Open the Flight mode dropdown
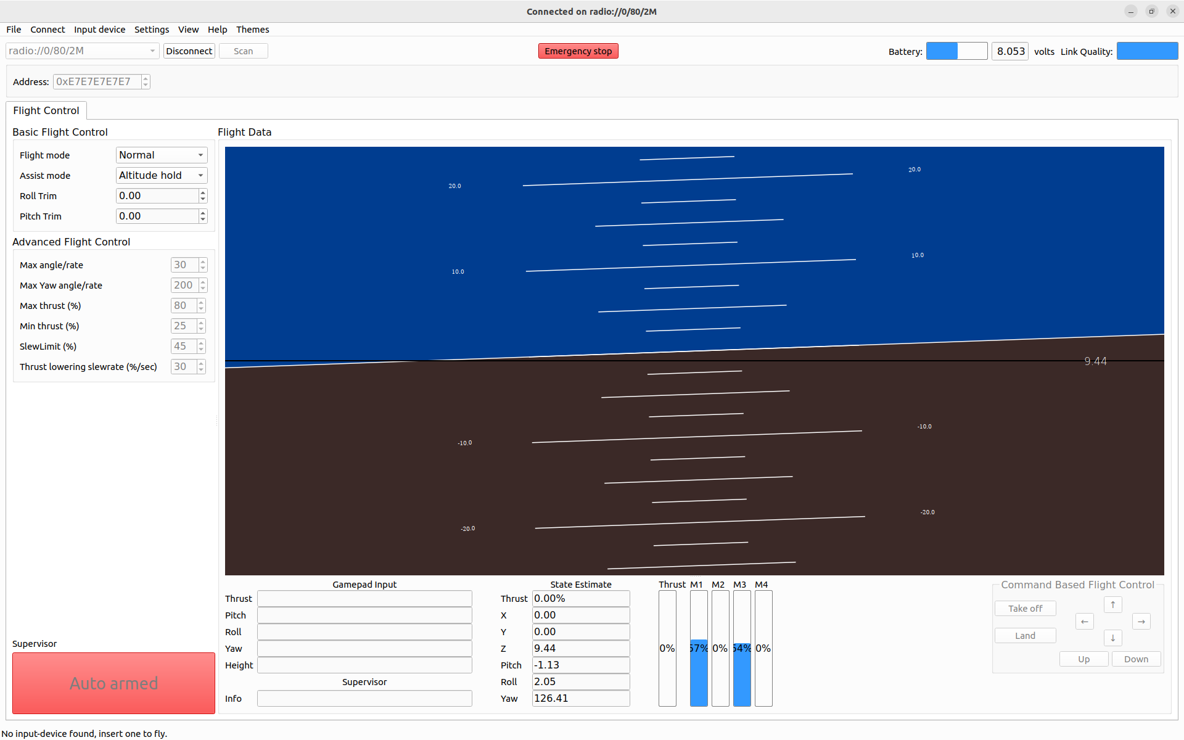The height and width of the screenshot is (740, 1184). [162, 155]
